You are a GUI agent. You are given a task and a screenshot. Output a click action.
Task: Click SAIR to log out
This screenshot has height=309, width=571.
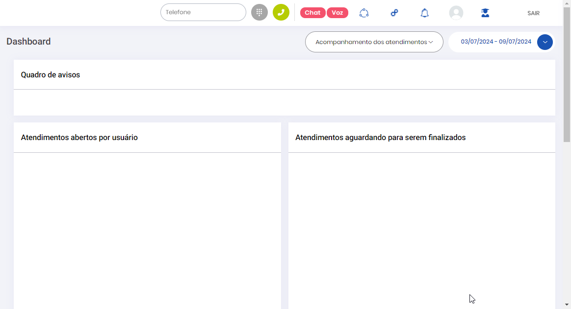[533, 13]
